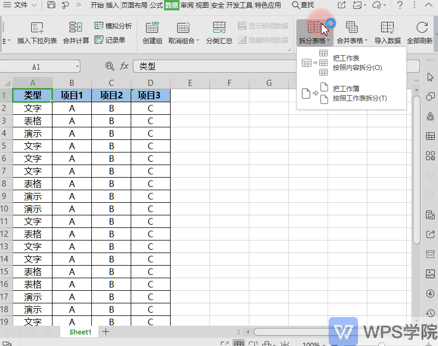
Task: Open 模拟分析 tool
Action: (x=113, y=26)
